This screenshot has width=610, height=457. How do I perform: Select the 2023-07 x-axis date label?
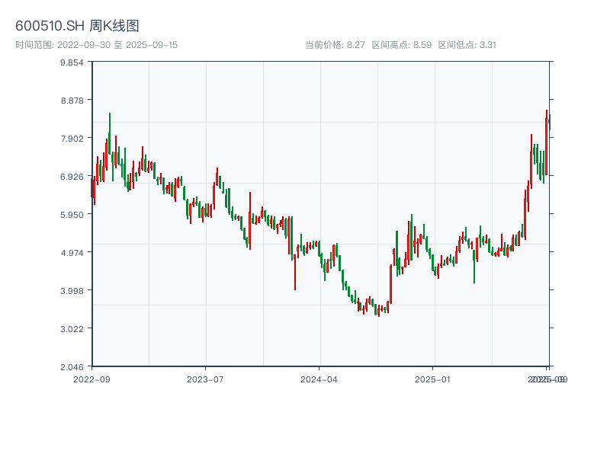pos(205,379)
